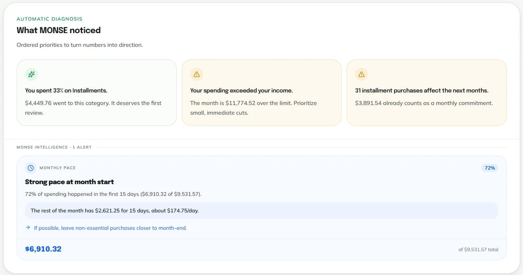Open the 'Your spending exceeded your income' card
The image size is (523, 275).
262,93
